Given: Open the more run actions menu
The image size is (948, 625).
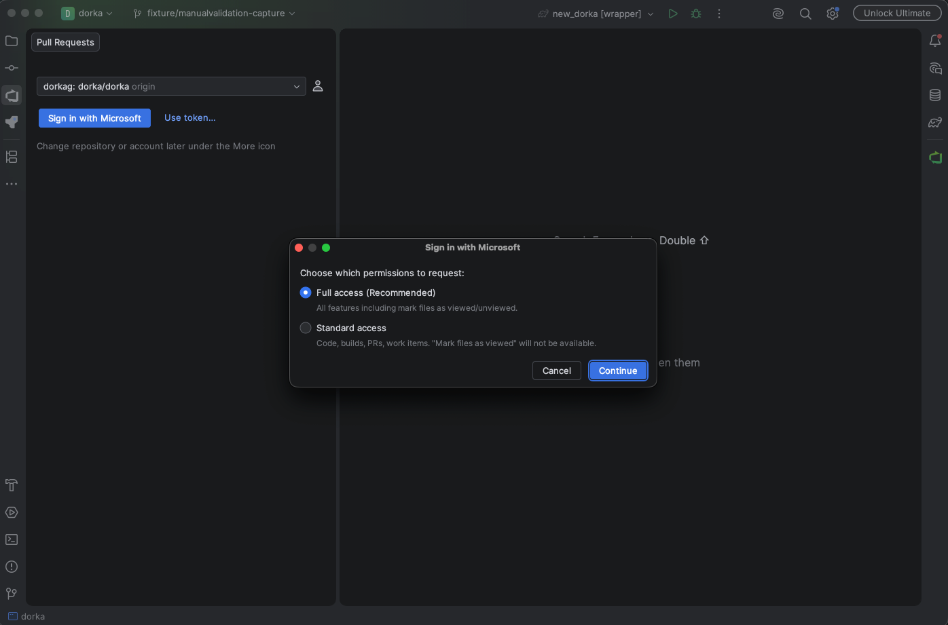Looking at the screenshot, I should (x=719, y=14).
